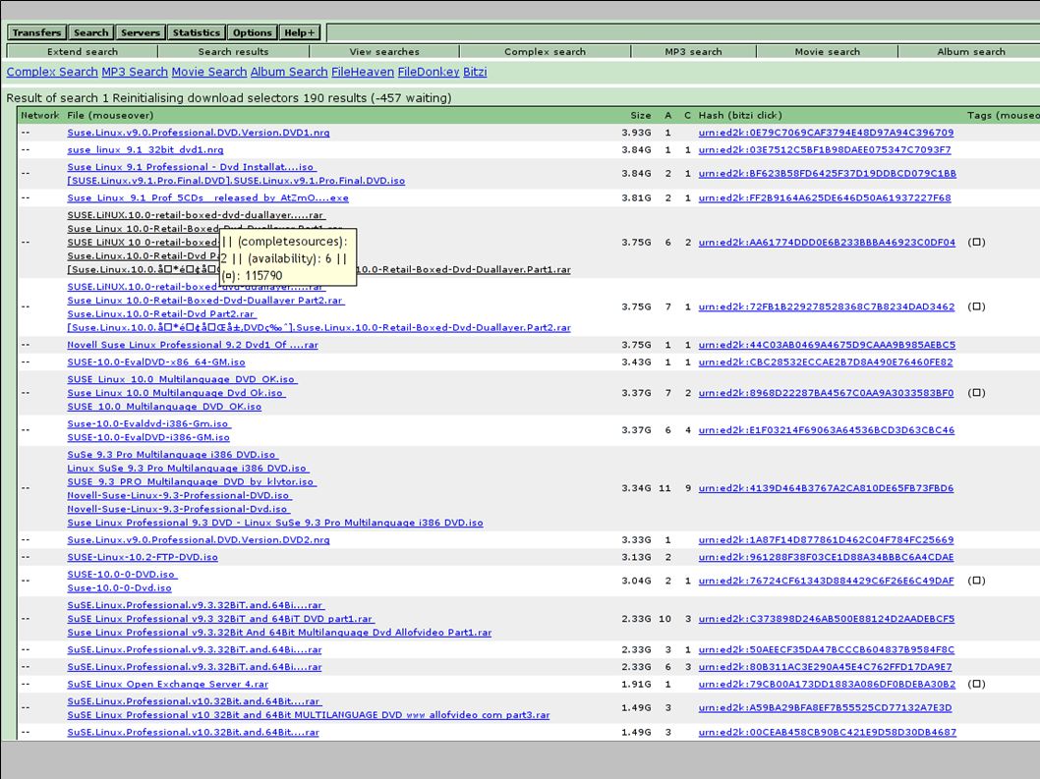The height and width of the screenshot is (779, 1040).
Task: Expand the Help+ menu
Action: 300,32
